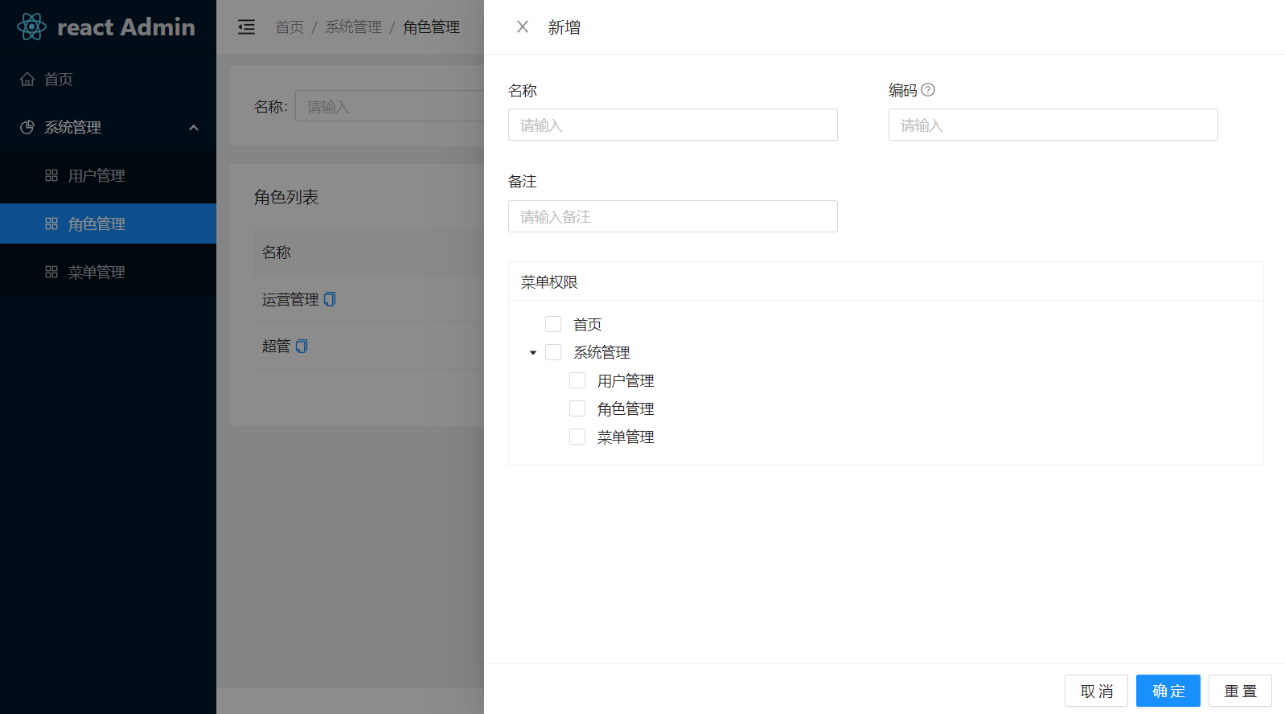Image resolution: width=1285 pixels, height=714 pixels.
Task: Click the grid icon of 菜单管理
Action: point(51,272)
